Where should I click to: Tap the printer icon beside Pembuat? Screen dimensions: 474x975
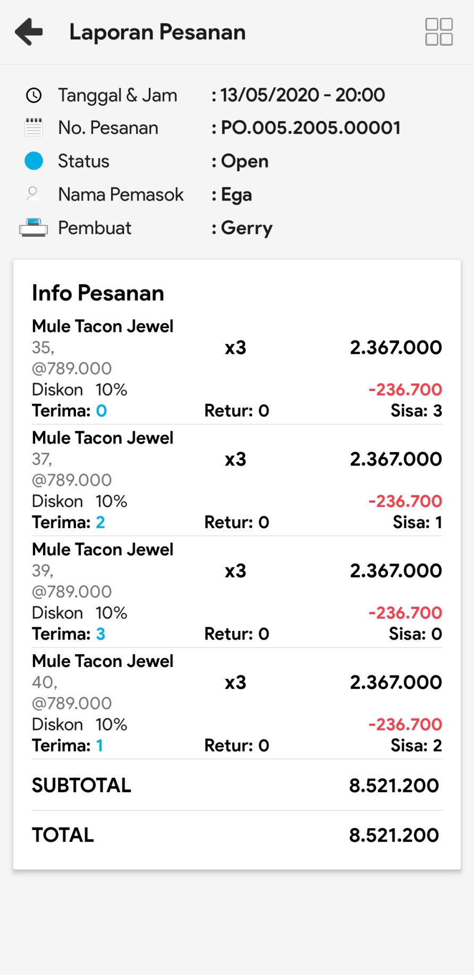pyautogui.click(x=33, y=228)
